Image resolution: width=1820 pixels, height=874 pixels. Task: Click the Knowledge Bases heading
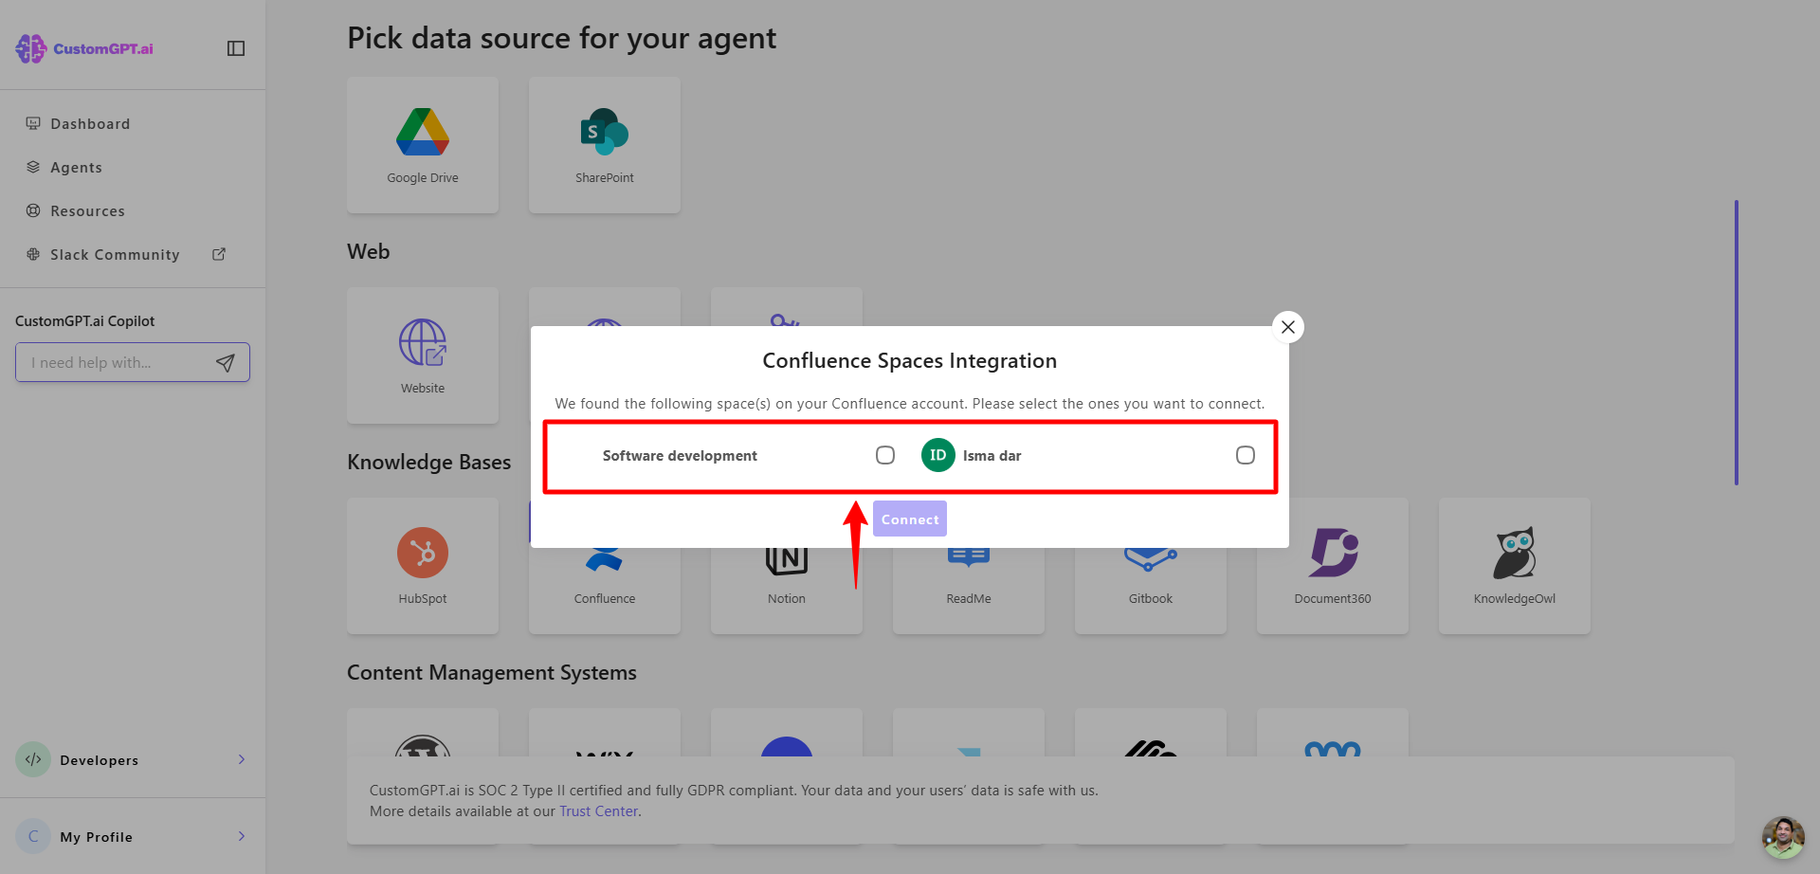[428, 462]
